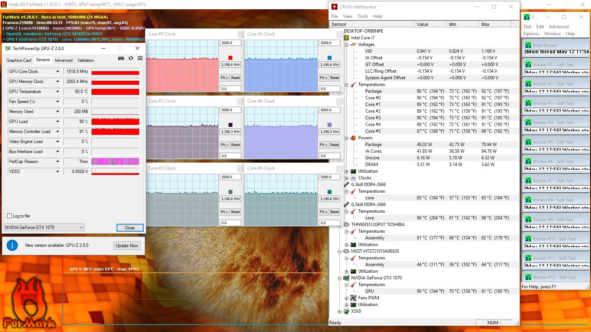The image size is (591, 332).
Task: Click the THNSN5512GPU7 TOSHIBA drive icon
Action: pyautogui.click(x=346, y=225)
